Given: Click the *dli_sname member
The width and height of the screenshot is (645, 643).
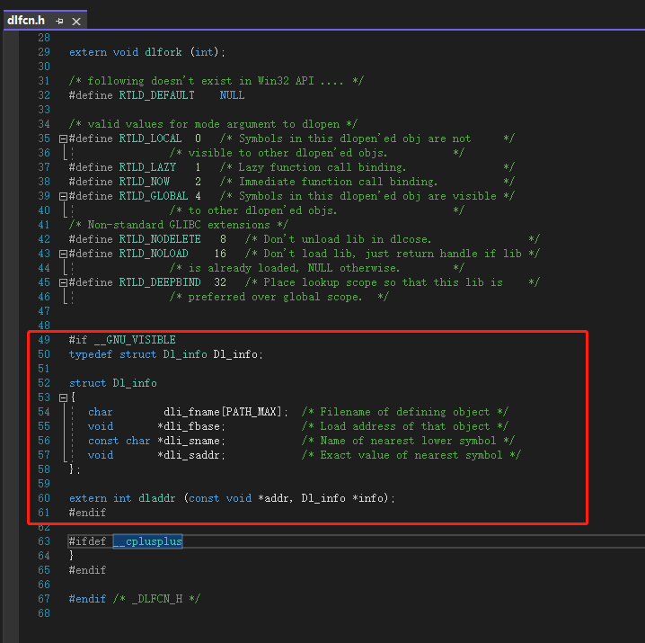Looking at the screenshot, I should (191, 441).
